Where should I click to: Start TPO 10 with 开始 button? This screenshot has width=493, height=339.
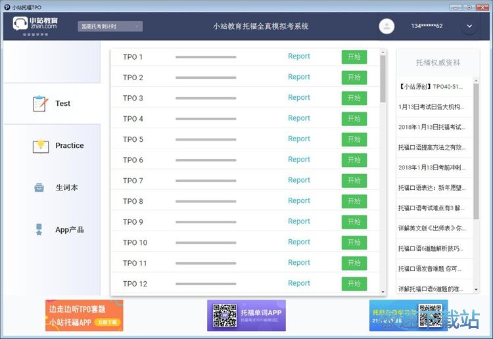pyautogui.click(x=354, y=242)
